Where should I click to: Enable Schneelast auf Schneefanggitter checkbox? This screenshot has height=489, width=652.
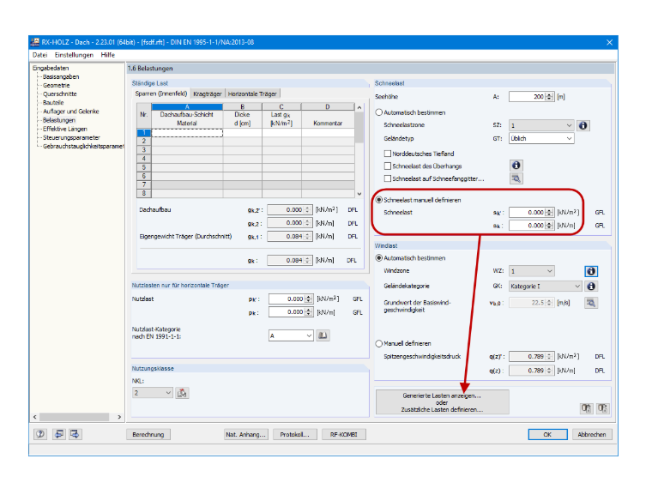[388, 178]
